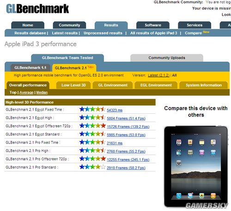Open the Low Level 3D tab
Viewport: 231px width, 211px height.
[x=73, y=85]
